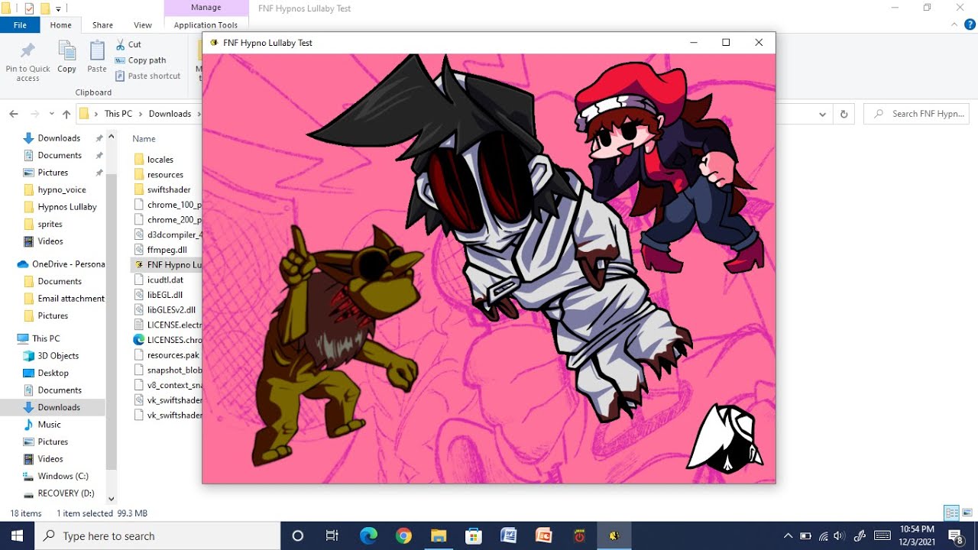Select pinned Pictures in Quick access

[53, 173]
